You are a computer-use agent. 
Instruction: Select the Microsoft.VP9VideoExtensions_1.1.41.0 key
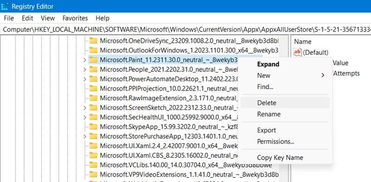pyautogui.click(x=189, y=175)
